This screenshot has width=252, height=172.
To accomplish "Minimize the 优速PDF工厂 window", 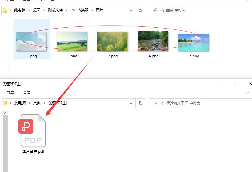I will coord(223,84).
